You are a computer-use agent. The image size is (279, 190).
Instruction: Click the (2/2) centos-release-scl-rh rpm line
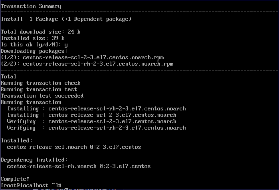(x=87, y=64)
